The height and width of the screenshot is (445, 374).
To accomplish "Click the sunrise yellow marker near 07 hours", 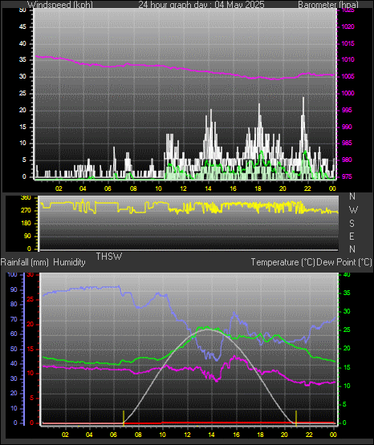I will 124,418.
